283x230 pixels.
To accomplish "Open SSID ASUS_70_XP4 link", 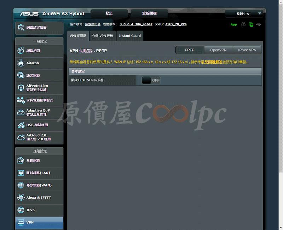I will coord(176,24).
